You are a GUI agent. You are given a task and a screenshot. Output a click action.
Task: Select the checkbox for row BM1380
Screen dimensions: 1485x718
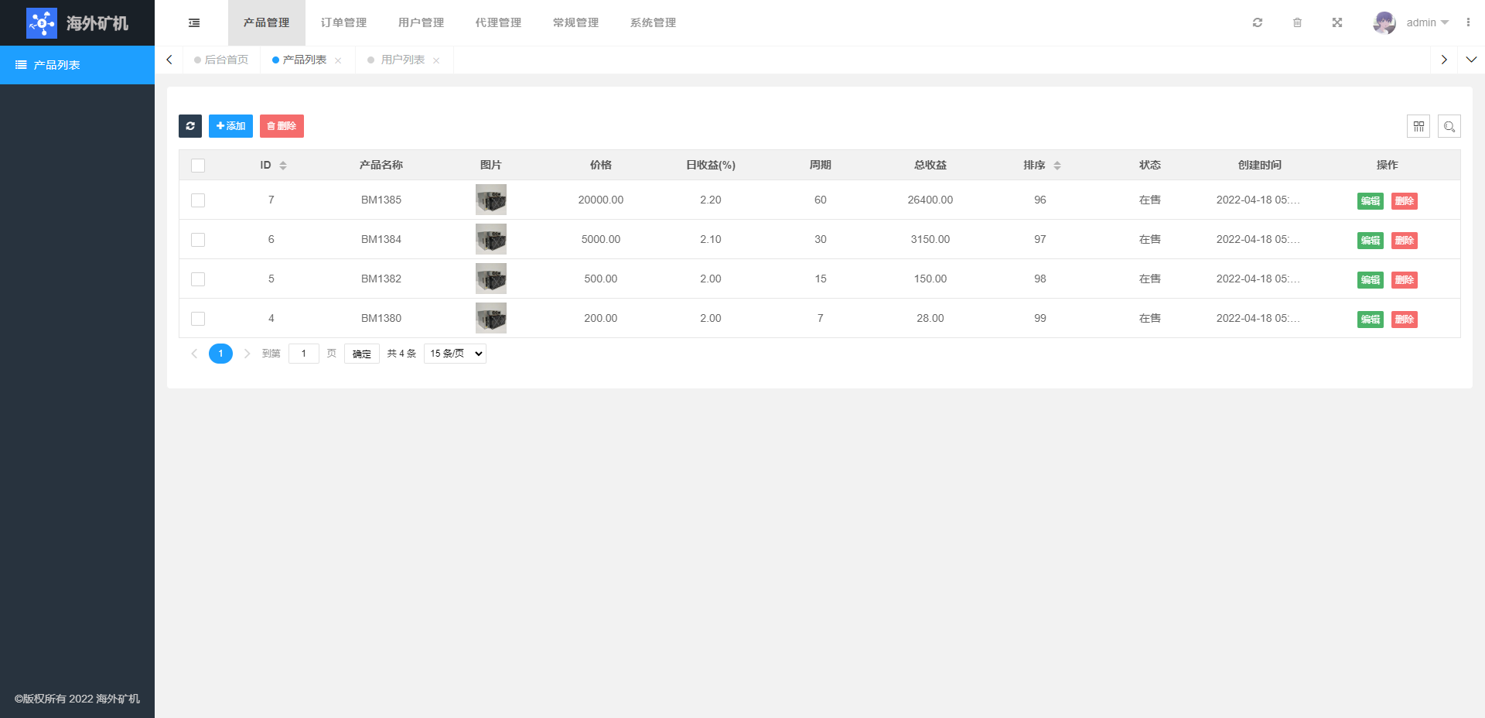(x=198, y=319)
